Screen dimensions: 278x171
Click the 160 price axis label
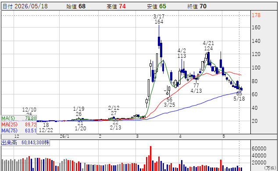coord(256,28)
